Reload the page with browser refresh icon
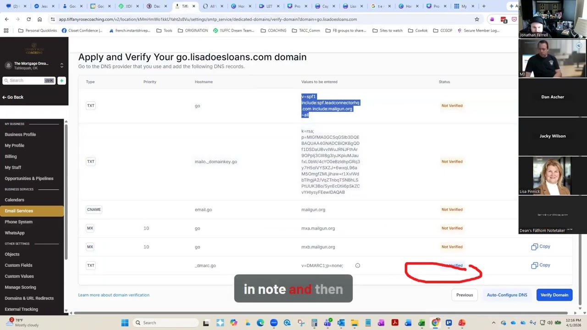587x330 pixels. (x=28, y=19)
